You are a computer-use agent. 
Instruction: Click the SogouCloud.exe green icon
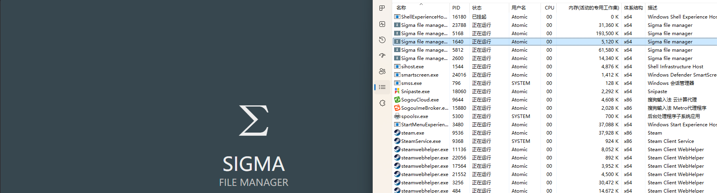click(x=397, y=99)
